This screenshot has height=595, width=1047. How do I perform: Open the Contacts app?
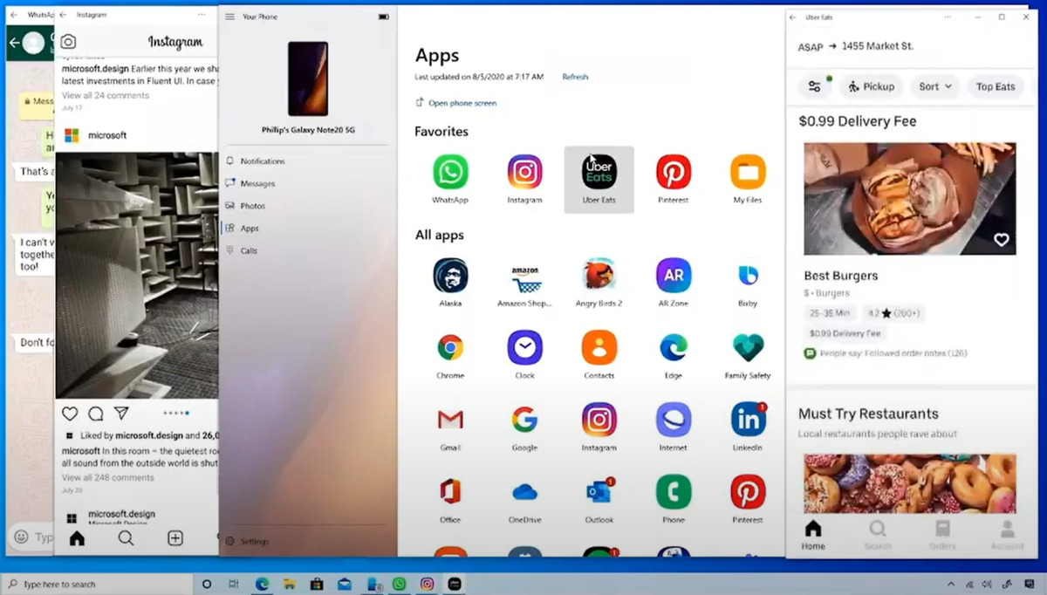(599, 348)
